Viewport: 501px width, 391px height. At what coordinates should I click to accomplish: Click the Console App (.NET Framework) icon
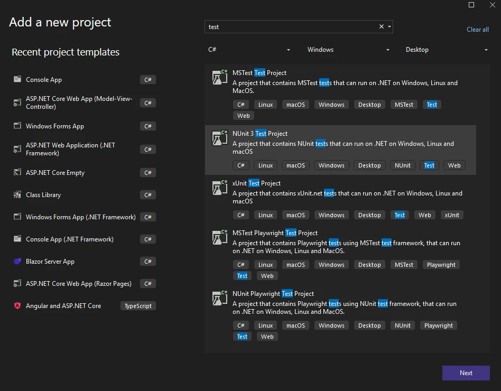tap(17, 239)
